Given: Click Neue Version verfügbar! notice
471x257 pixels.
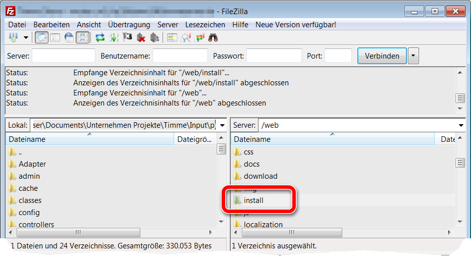Looking at the screenshot, I should [295, 24].
